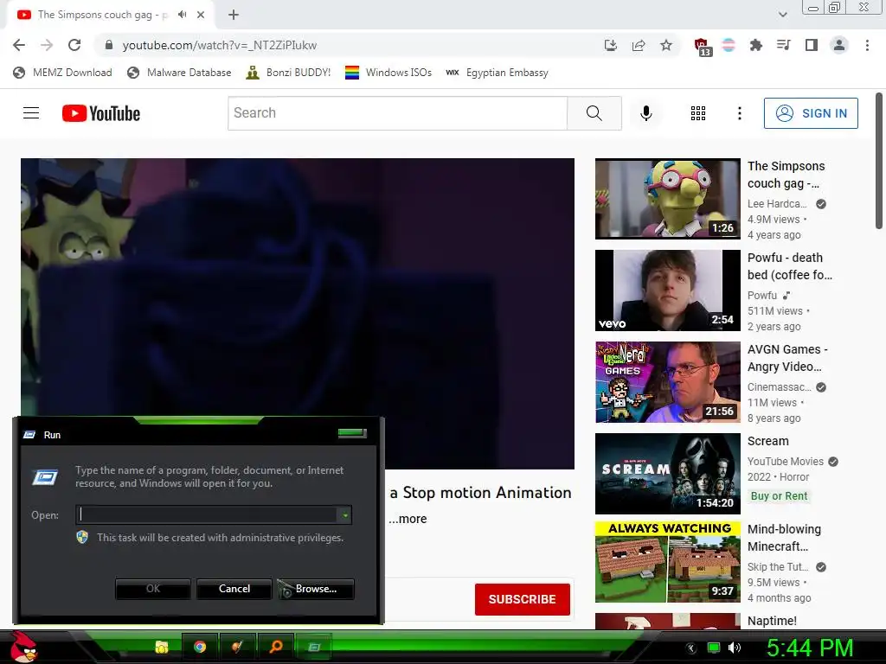Click Lee Hardca... channel name
This screenshot has height=664, width=886.
777,204
